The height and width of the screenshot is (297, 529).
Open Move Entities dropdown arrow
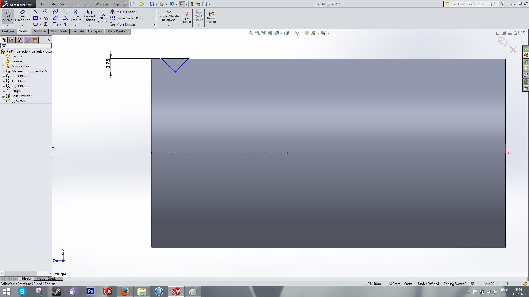(154, 25)
